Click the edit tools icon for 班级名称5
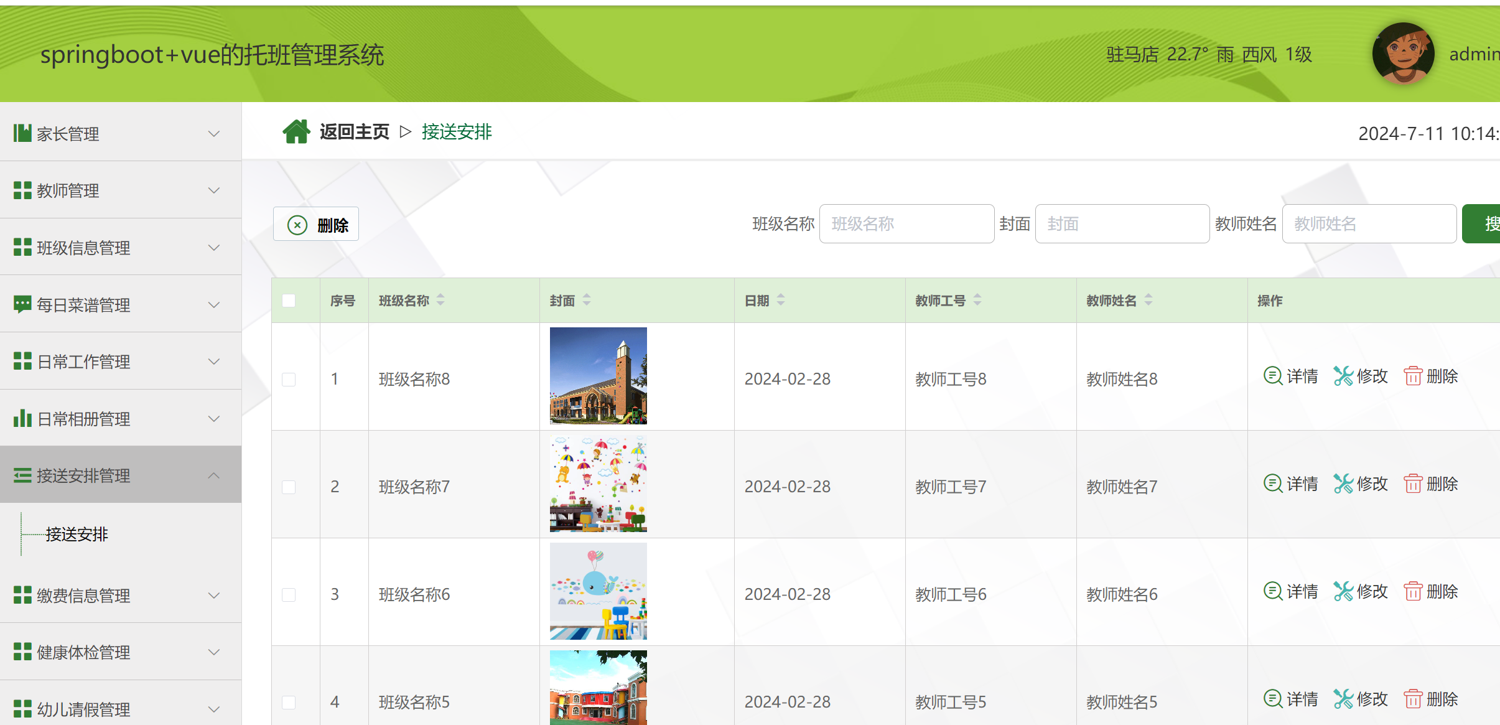The height and width of the screenshot is (725, 1500). [1343, 699]
